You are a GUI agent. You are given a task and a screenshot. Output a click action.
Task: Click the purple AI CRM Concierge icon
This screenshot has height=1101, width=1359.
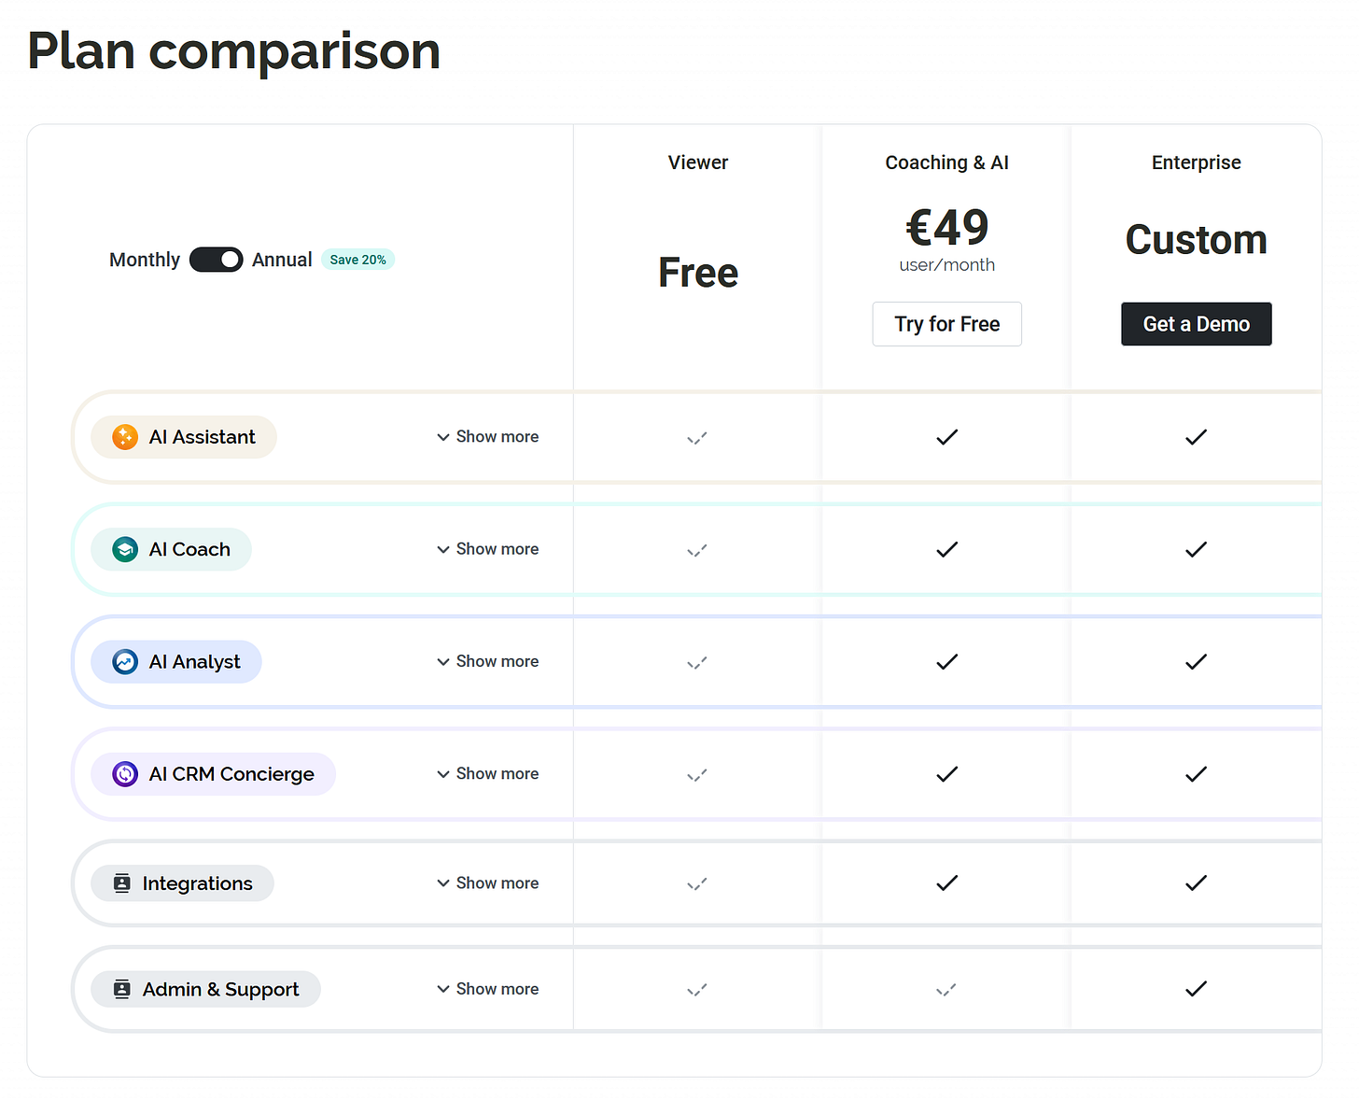(125, 774)
